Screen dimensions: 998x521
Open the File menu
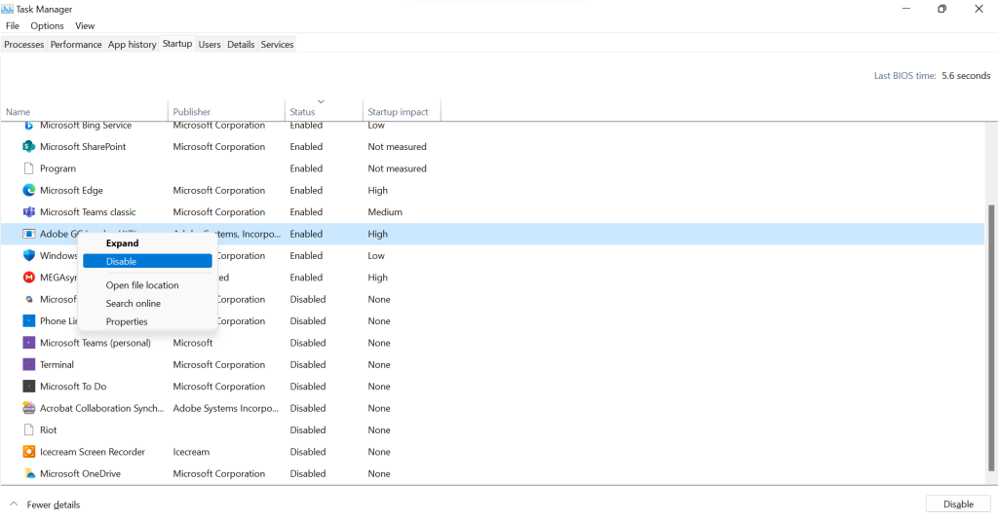tap(13, 26)
